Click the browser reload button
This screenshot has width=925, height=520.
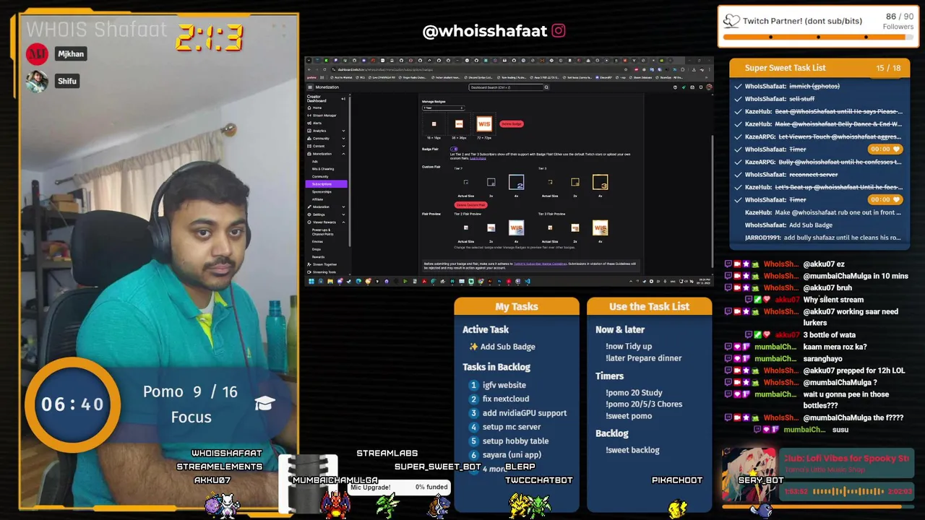pyautogui.click(x=323, y=69)
